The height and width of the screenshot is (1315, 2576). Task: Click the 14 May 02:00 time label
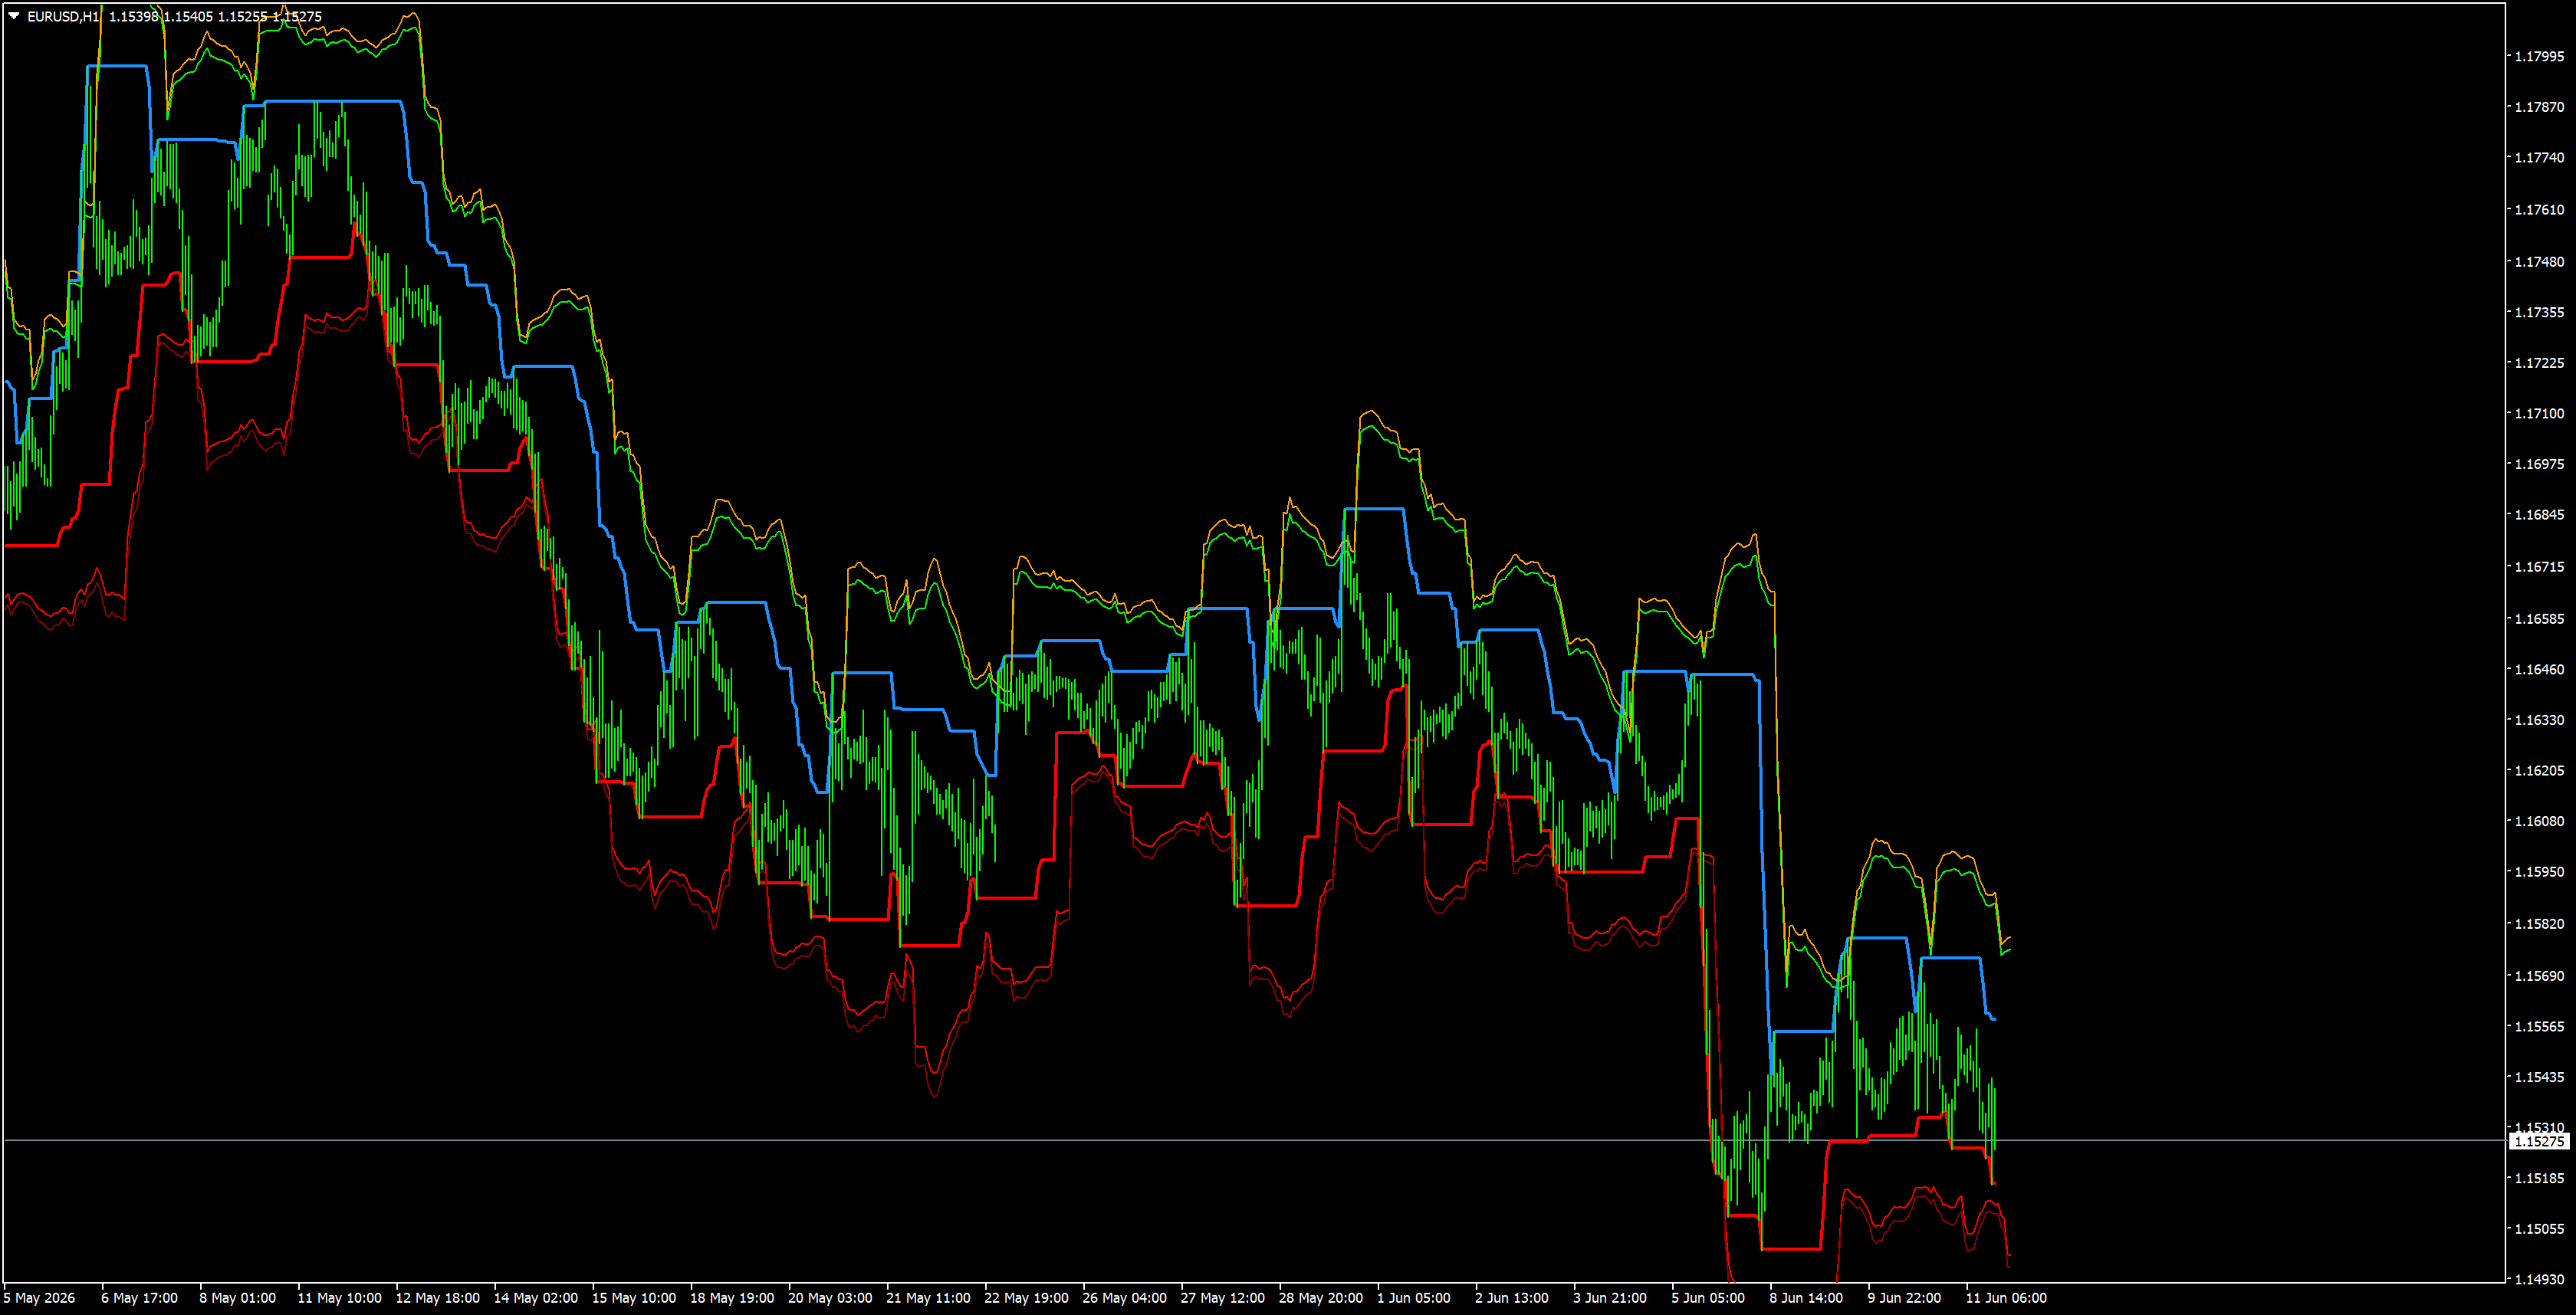535,1298
